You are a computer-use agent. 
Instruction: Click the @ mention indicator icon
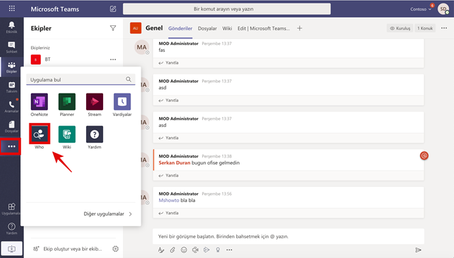click(x=424, y=156)
